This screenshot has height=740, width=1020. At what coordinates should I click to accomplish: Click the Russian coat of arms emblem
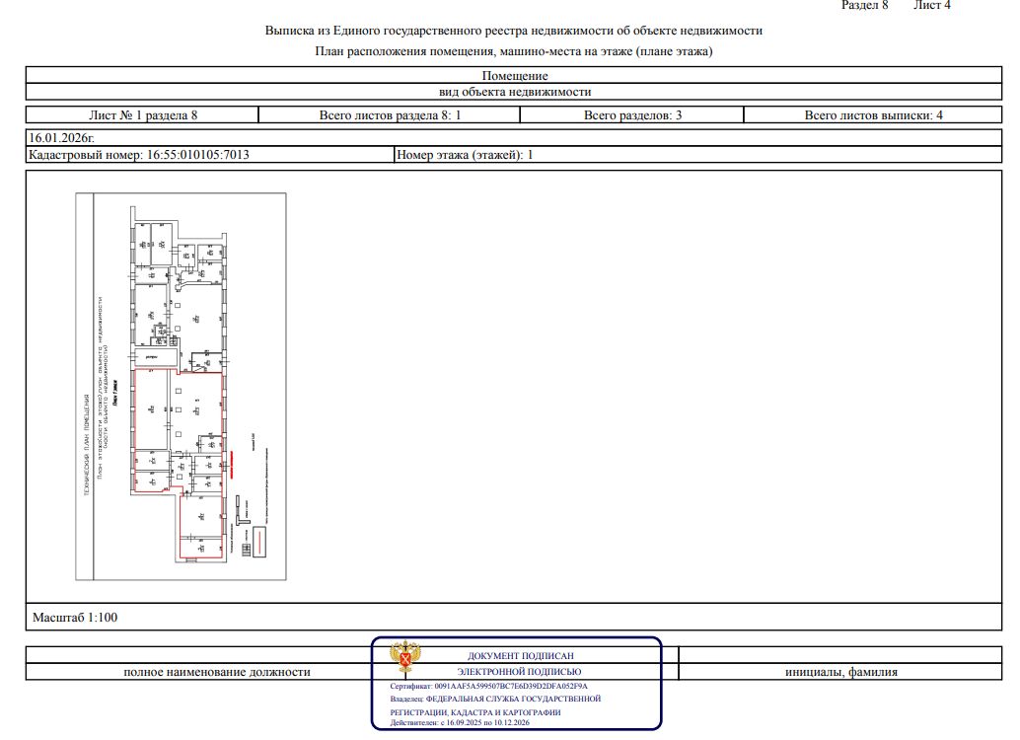[x=402, y=657]
